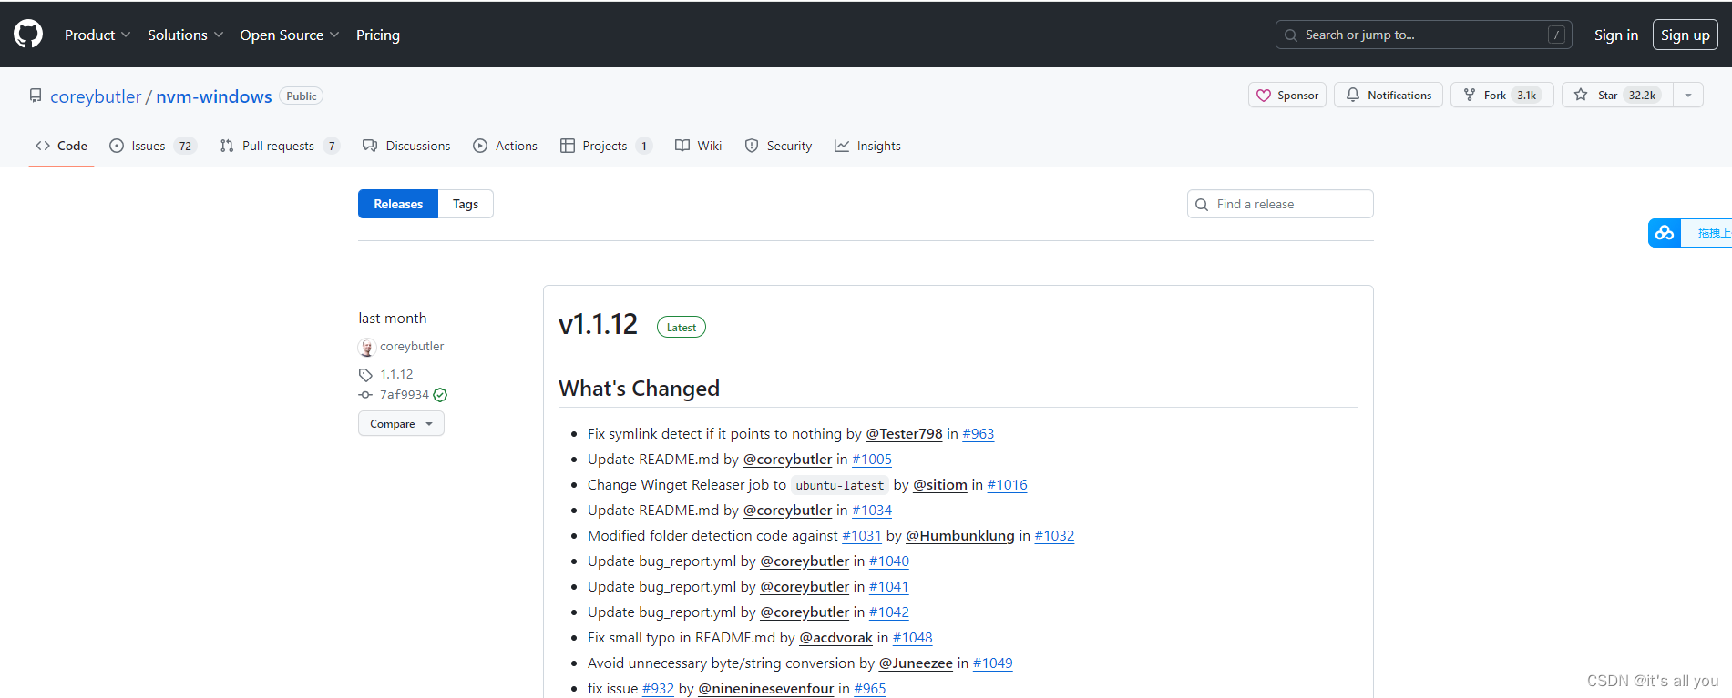
Task: Open coreybutler author link in sidebar
Action: (x=412, y=346)
